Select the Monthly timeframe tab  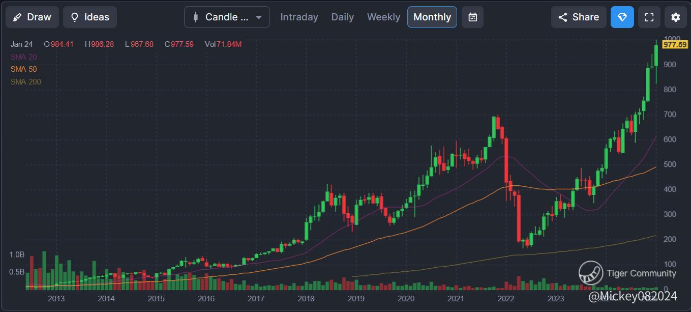click(x=432, y=17)
